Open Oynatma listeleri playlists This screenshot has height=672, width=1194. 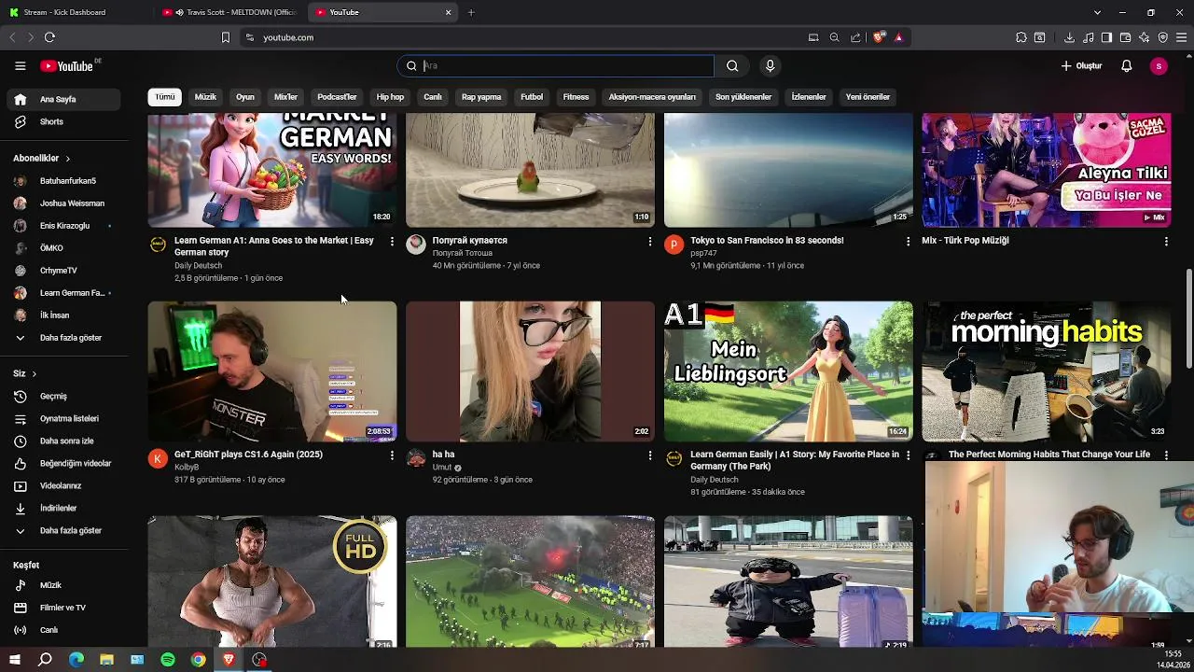63,419
